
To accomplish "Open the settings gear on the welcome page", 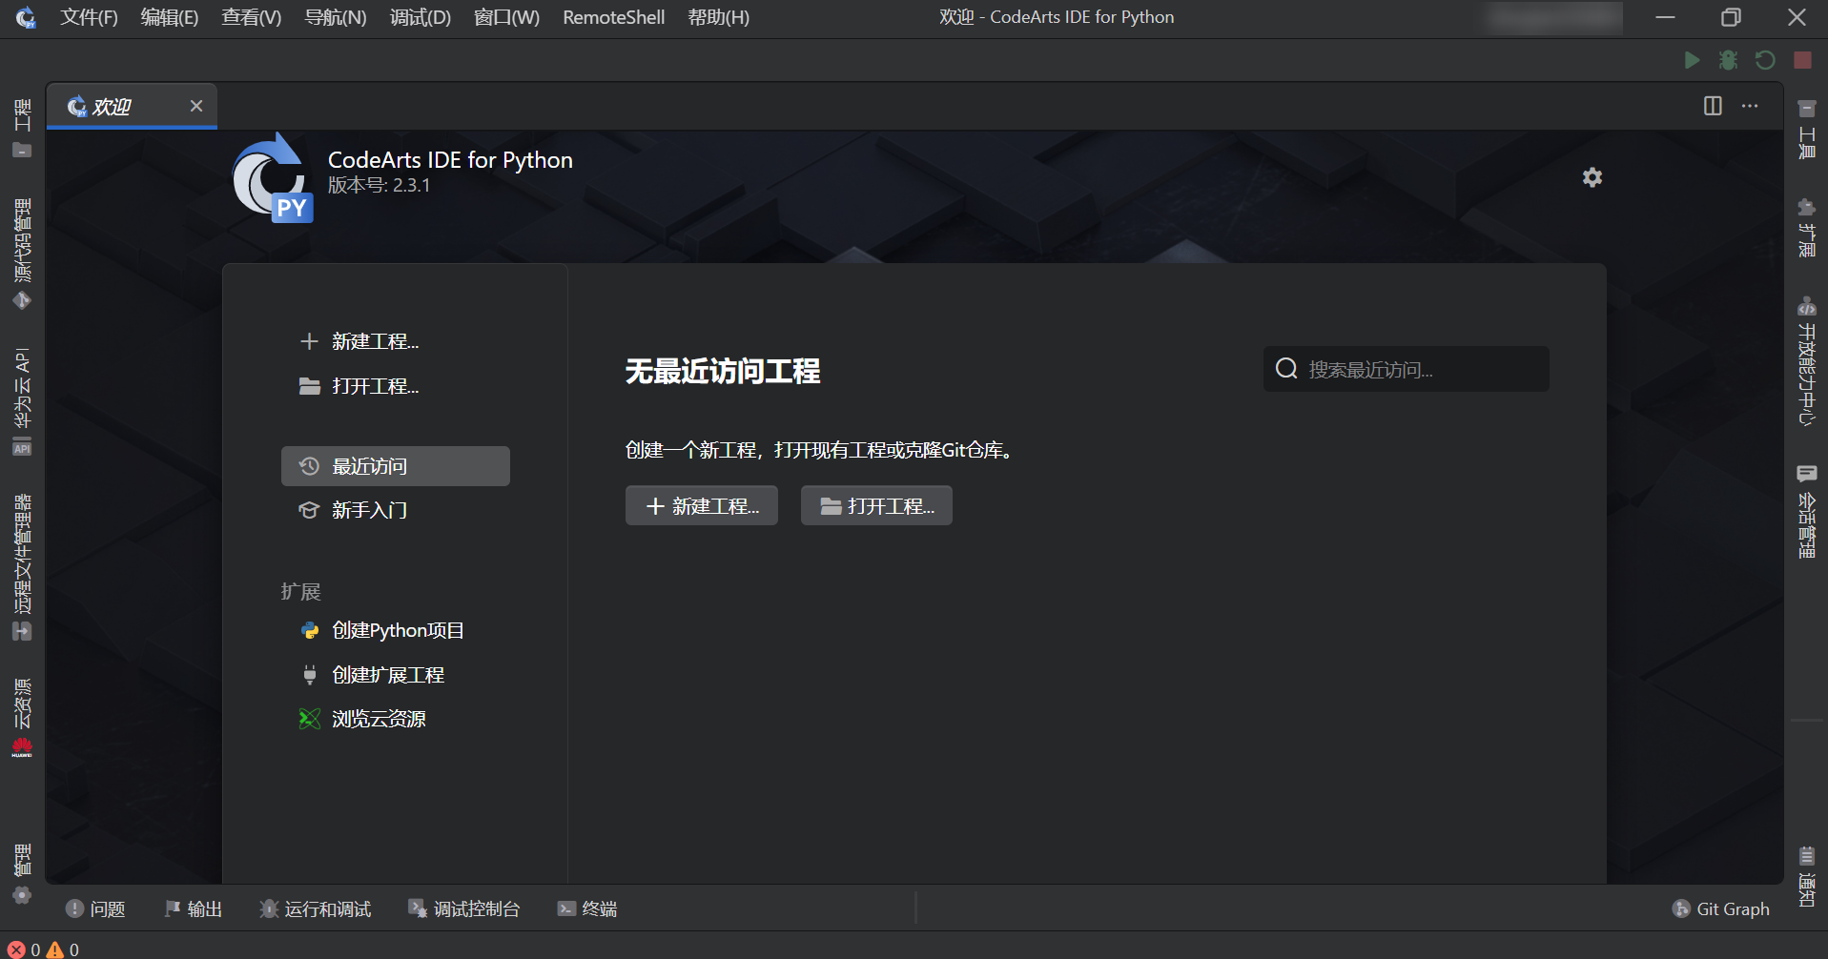I will coord(1591,177).
